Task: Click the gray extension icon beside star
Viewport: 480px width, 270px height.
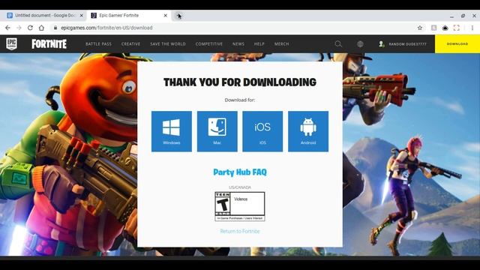Action: click(433, 28)
